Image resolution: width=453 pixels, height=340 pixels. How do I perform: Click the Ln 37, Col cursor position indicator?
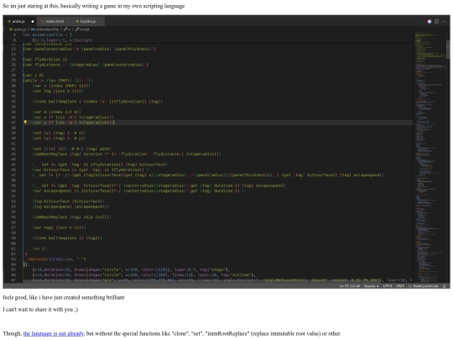tap(350, 286)
